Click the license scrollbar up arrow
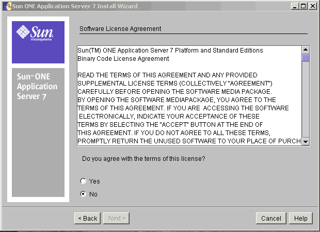The width and height of the screenshot is (320, 232). click(x=306, y=49)
